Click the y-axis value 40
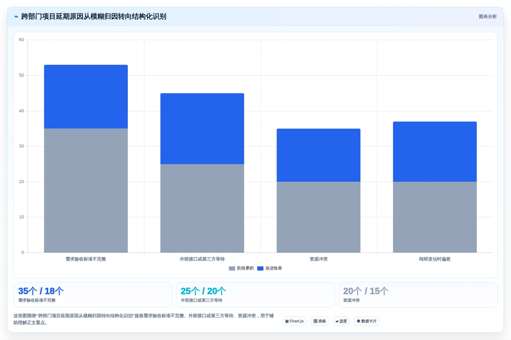 [x=21, y=111]
